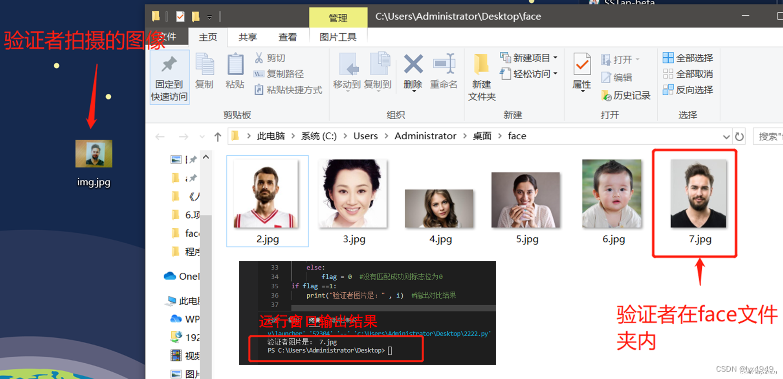Open the Move to (移动到) menu
This screenshot has width=783, height=379.
[x=347, y=73]
